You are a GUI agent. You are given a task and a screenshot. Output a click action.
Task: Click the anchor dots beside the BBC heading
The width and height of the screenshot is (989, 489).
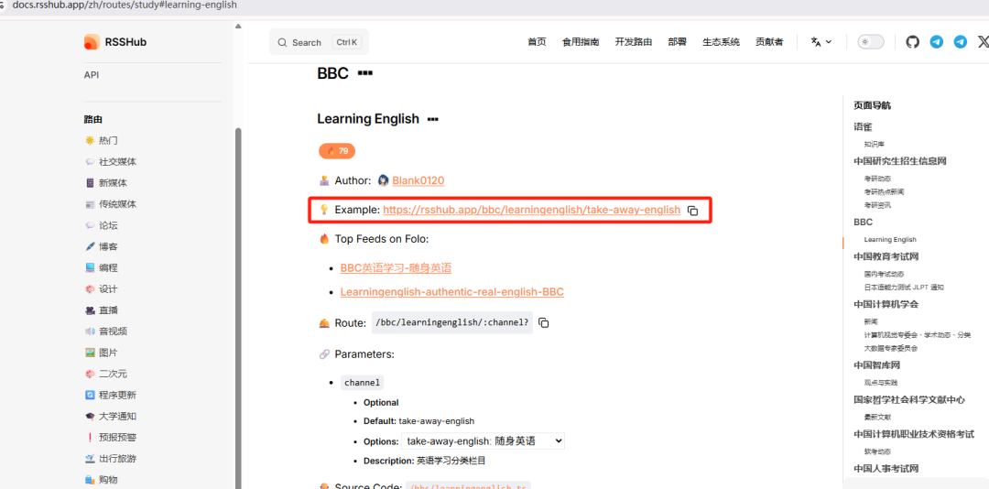pyautogui.click(x=365, y=73)
